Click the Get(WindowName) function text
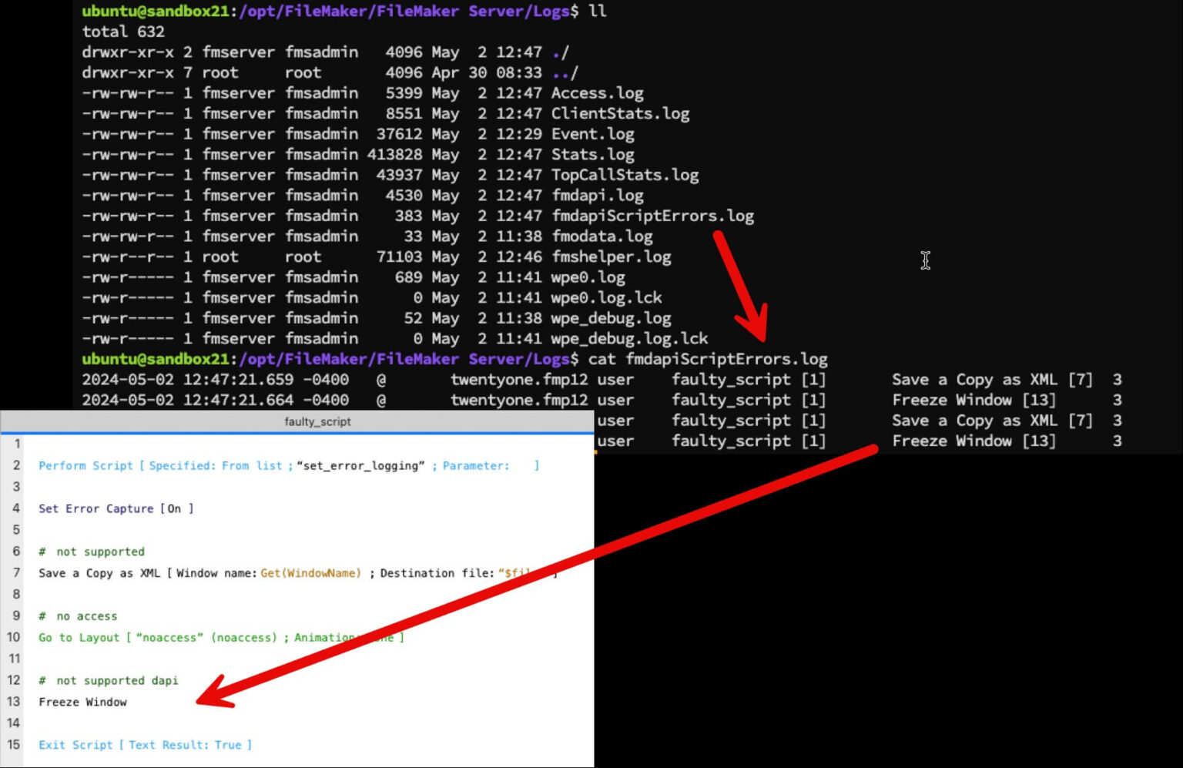This screenshot has width=1183, height=768. tap(310, 573)
